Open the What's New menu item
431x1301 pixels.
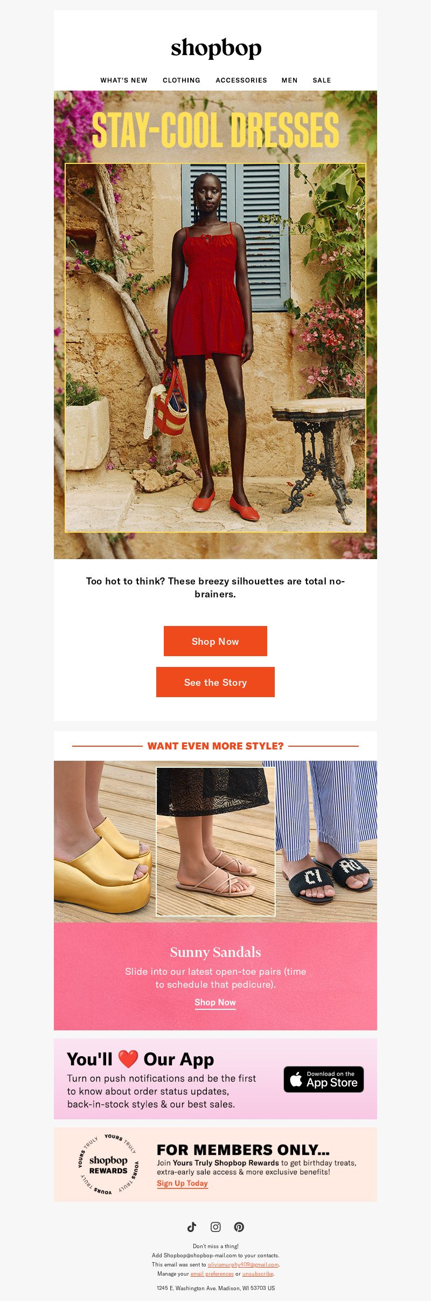pyautogui.click(x=124, y=80)
